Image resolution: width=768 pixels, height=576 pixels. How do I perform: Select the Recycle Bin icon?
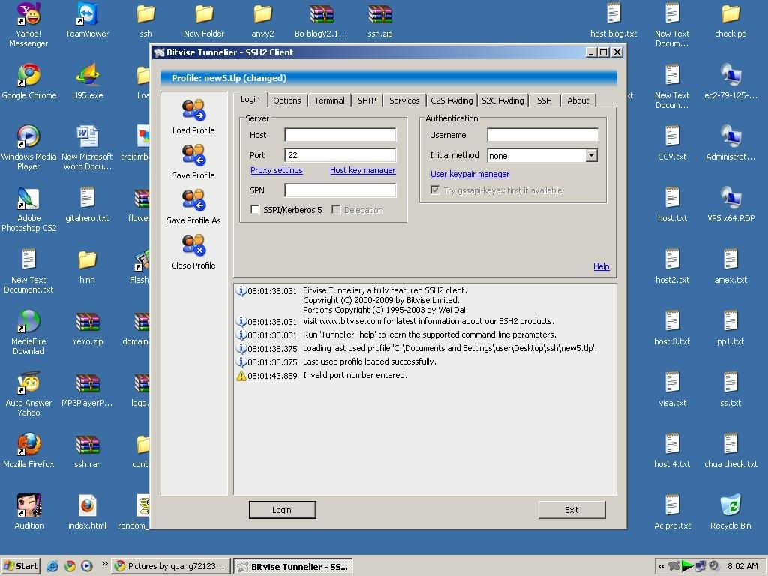(x=730, y=511)
